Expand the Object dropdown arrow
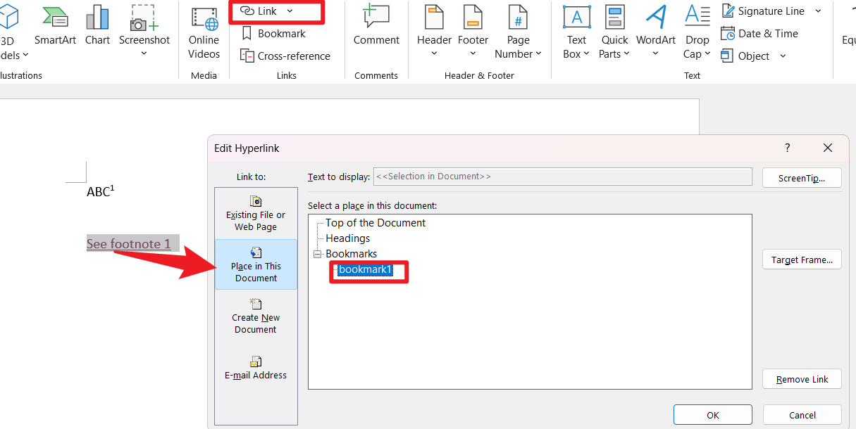 [783, 56]
